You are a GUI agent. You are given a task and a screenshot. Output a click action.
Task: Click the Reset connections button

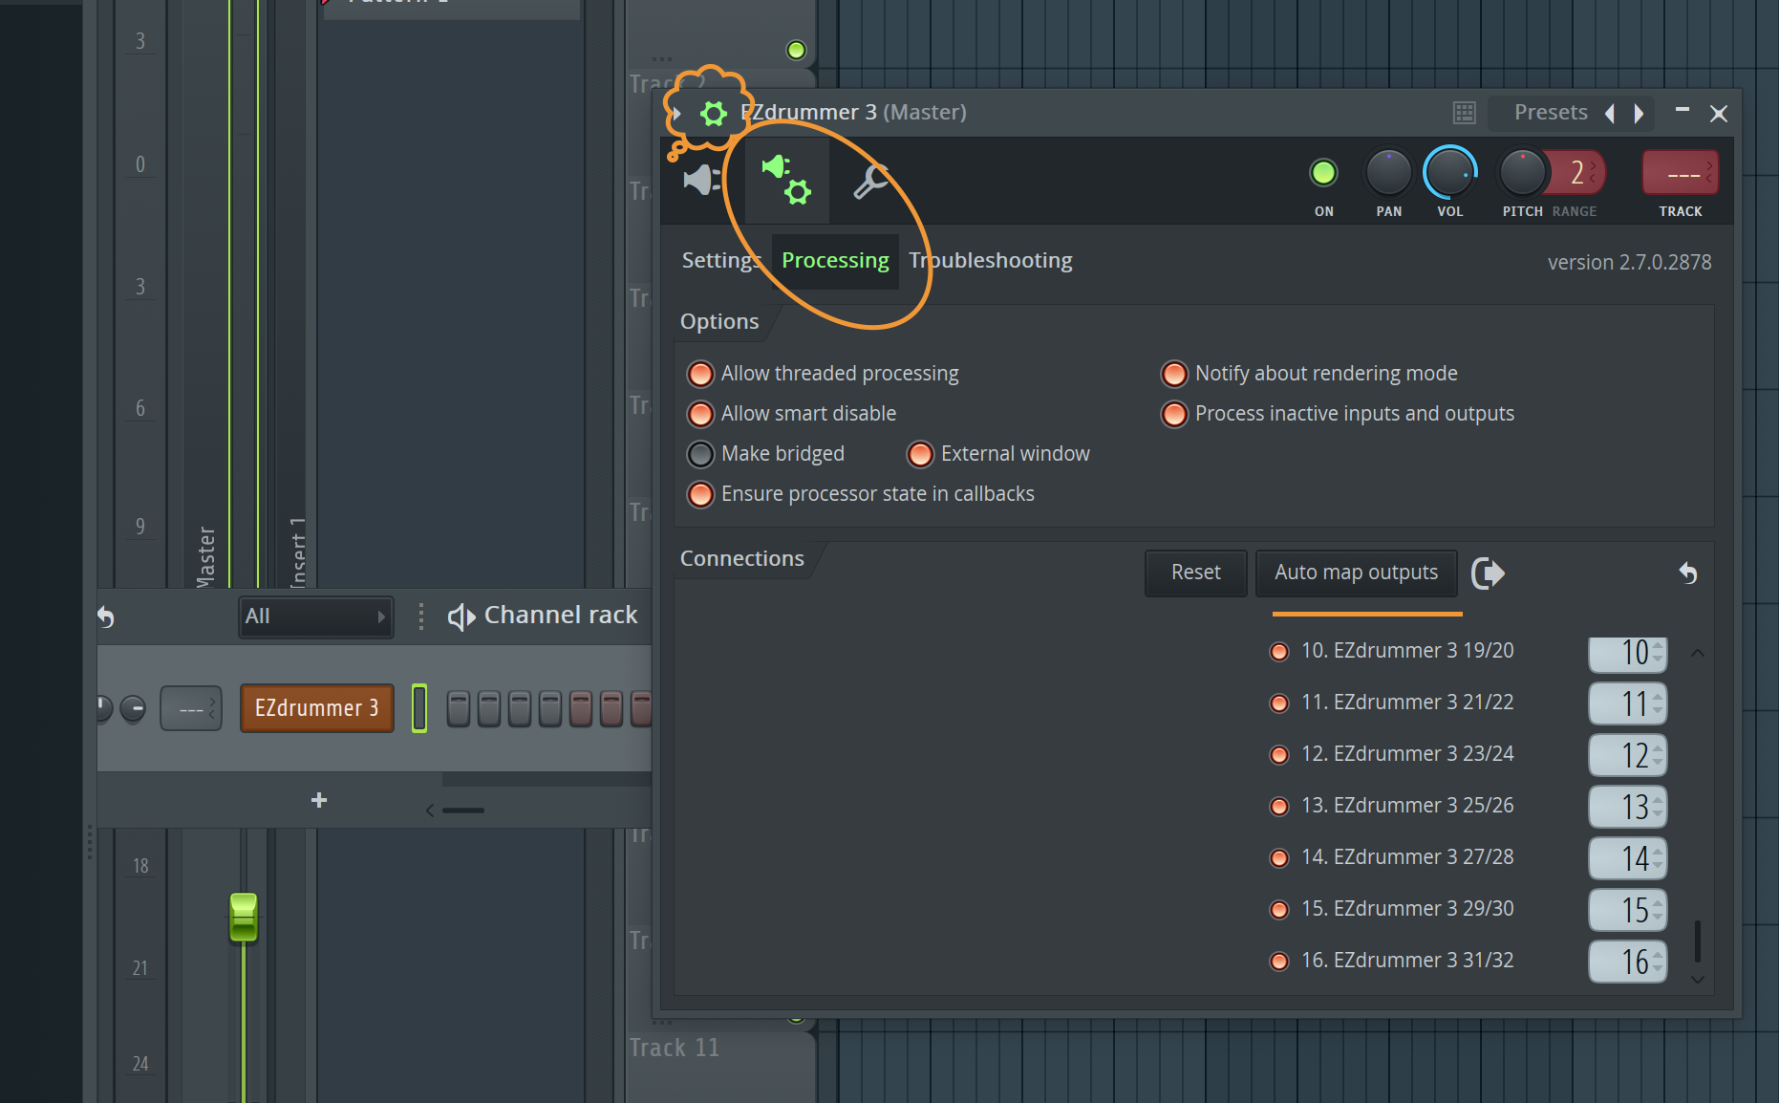coord(1196,573)
